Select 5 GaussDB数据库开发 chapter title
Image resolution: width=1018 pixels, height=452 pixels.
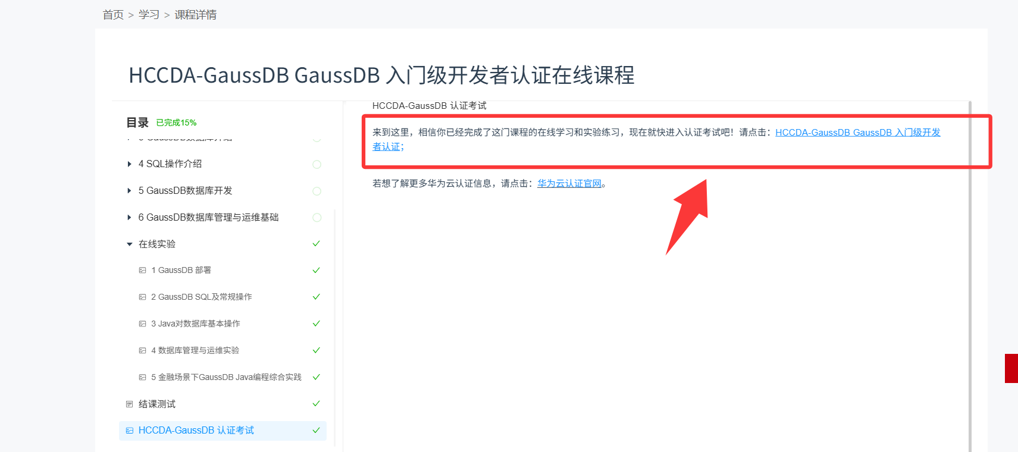click(x=185, y=191)
